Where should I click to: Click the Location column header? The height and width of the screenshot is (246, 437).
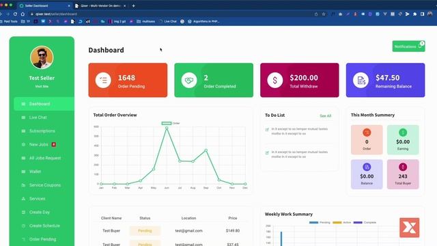point(188,218)
